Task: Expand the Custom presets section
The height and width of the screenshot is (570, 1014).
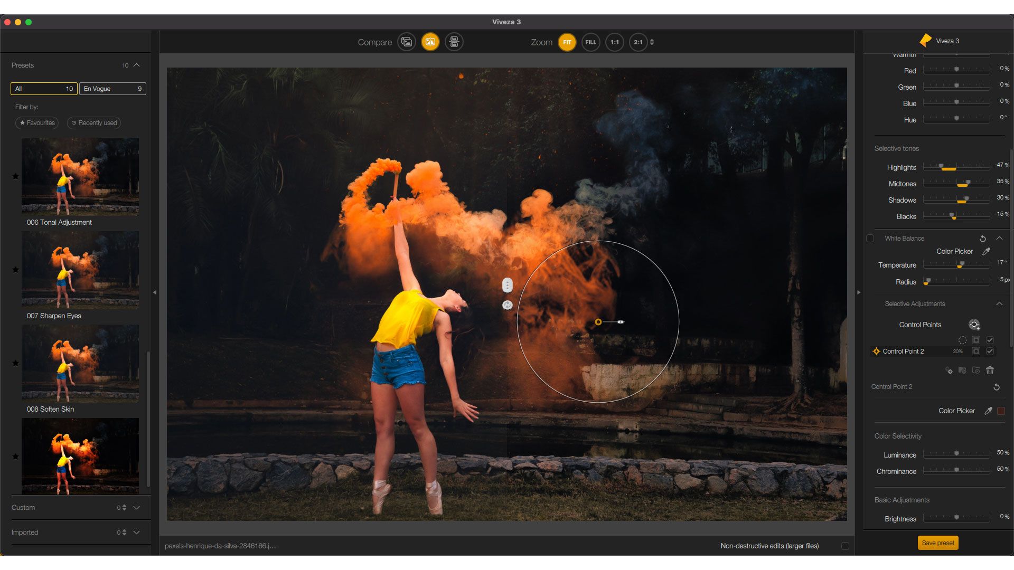Action: [136, 508]
